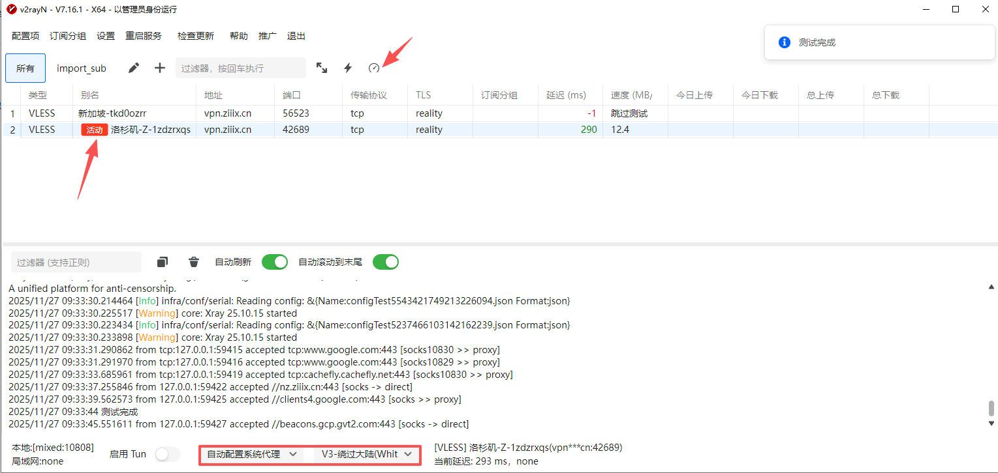Click the speedometer speed test icon
The width and height of the screenshot is (998, 473).
click(x=374, y=68)
